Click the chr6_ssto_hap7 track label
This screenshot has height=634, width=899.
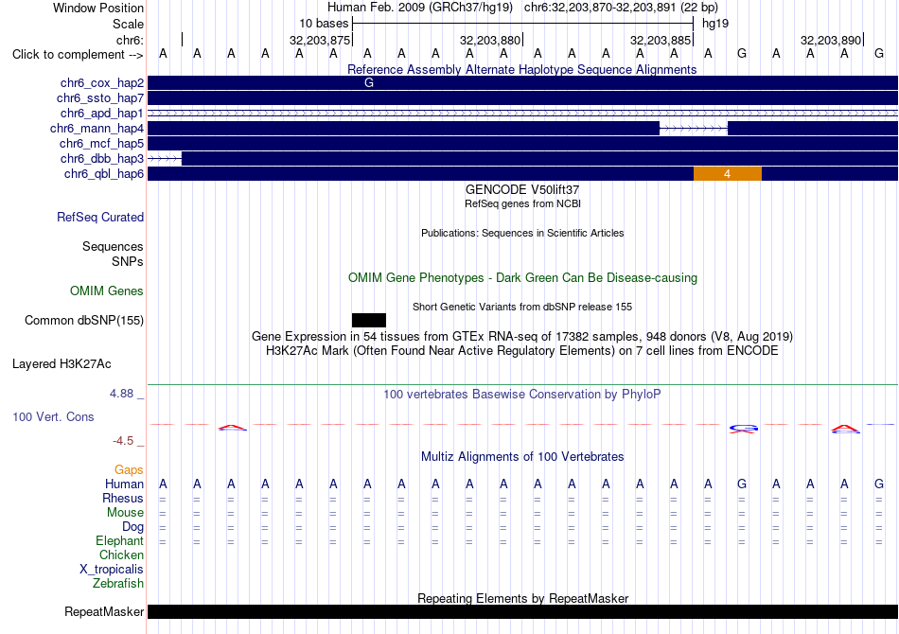100,98
